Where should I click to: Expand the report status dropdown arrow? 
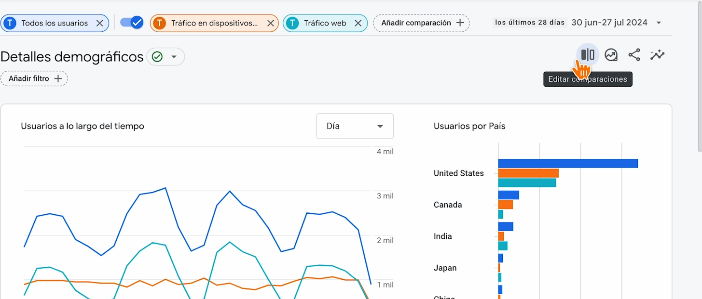point(174,57)
